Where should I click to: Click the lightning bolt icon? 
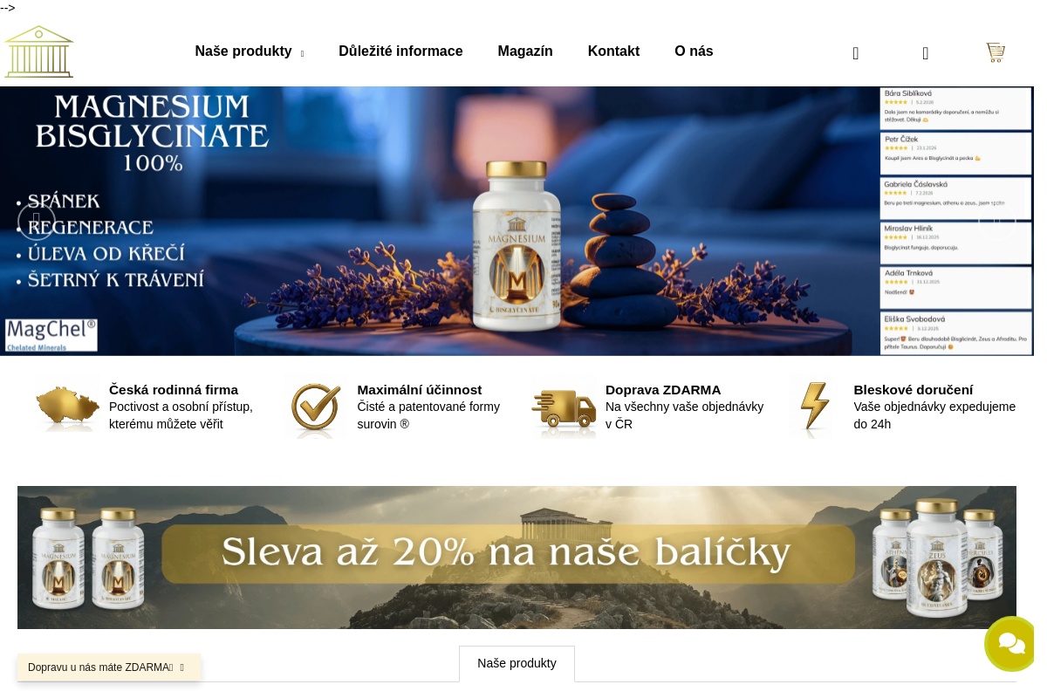(814, 407)
